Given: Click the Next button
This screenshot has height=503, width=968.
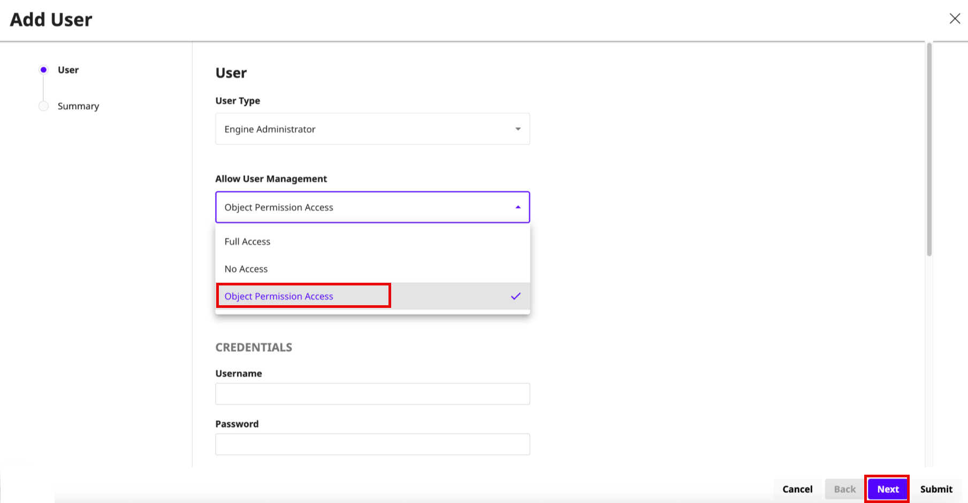Looking at the screenshot, I should [887, 489].
